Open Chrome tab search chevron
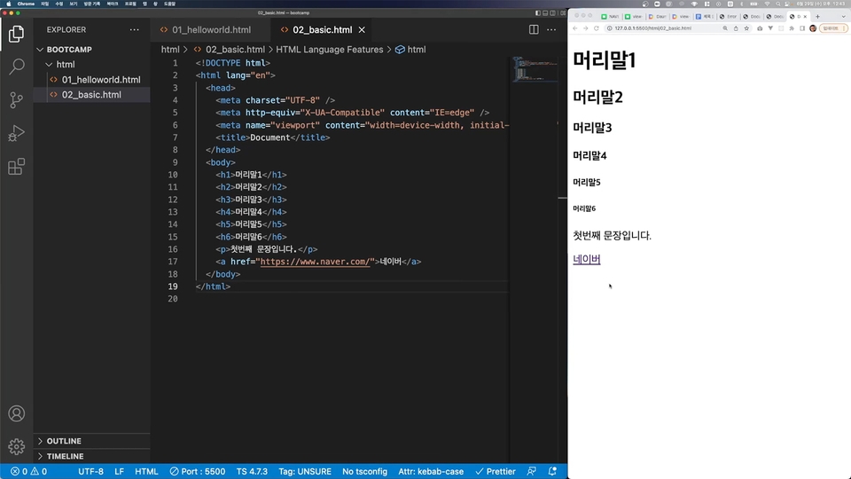Image resolution: width=851 pixels, height=479 pixels. tap(844, 16)
